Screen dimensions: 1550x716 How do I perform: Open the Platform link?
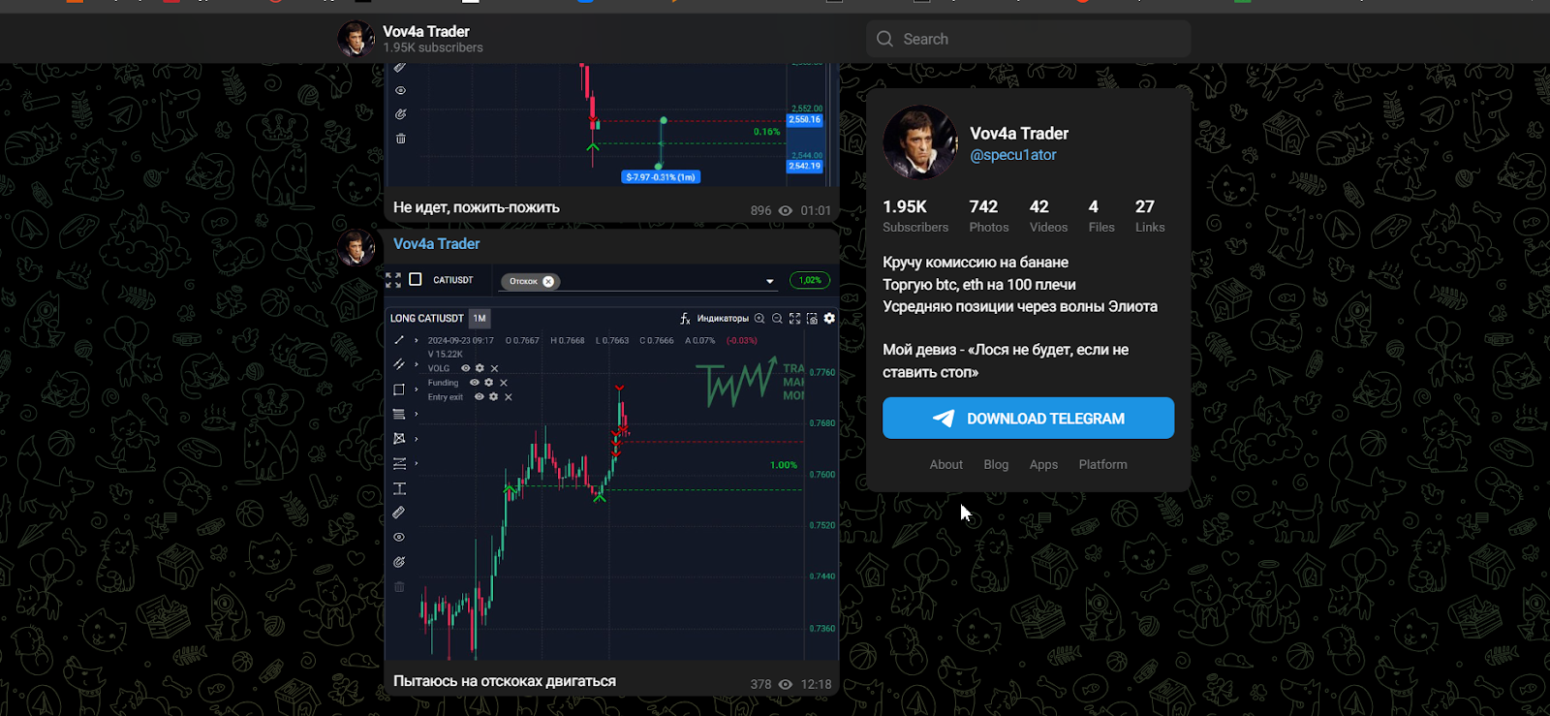pos(1103,465)
